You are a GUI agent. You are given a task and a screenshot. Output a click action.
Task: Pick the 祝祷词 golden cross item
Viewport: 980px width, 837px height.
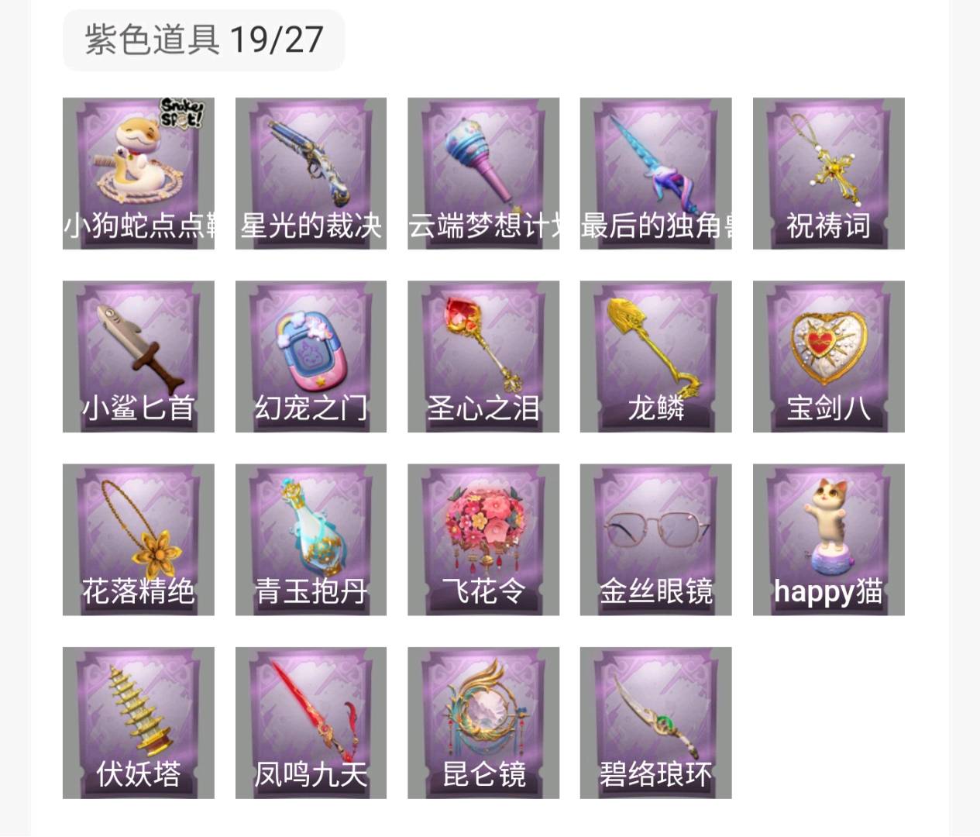829,174
